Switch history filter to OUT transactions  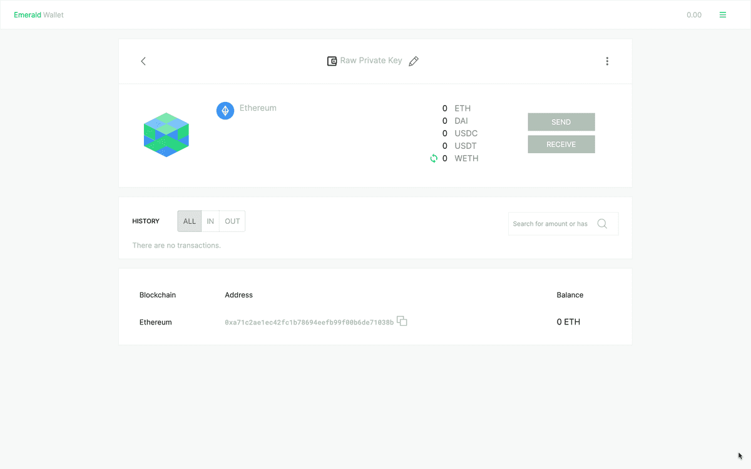pos(232,221)
